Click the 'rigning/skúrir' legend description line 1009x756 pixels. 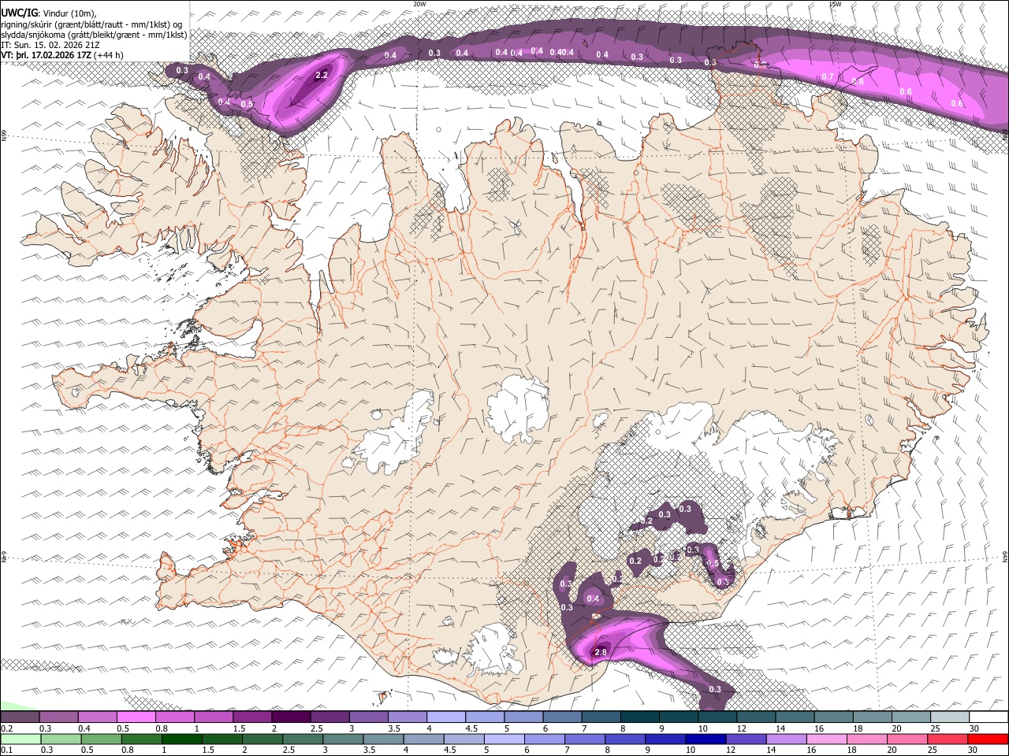tap(91, 24)
